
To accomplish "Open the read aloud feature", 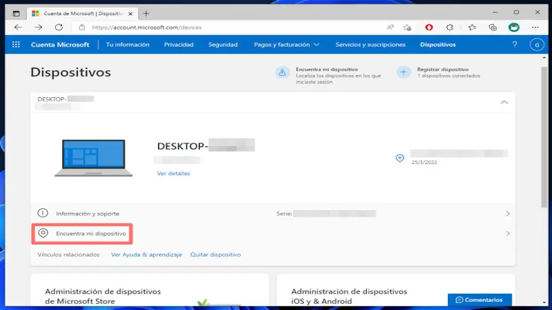I will pyautogui.click(x=390, y=28).
